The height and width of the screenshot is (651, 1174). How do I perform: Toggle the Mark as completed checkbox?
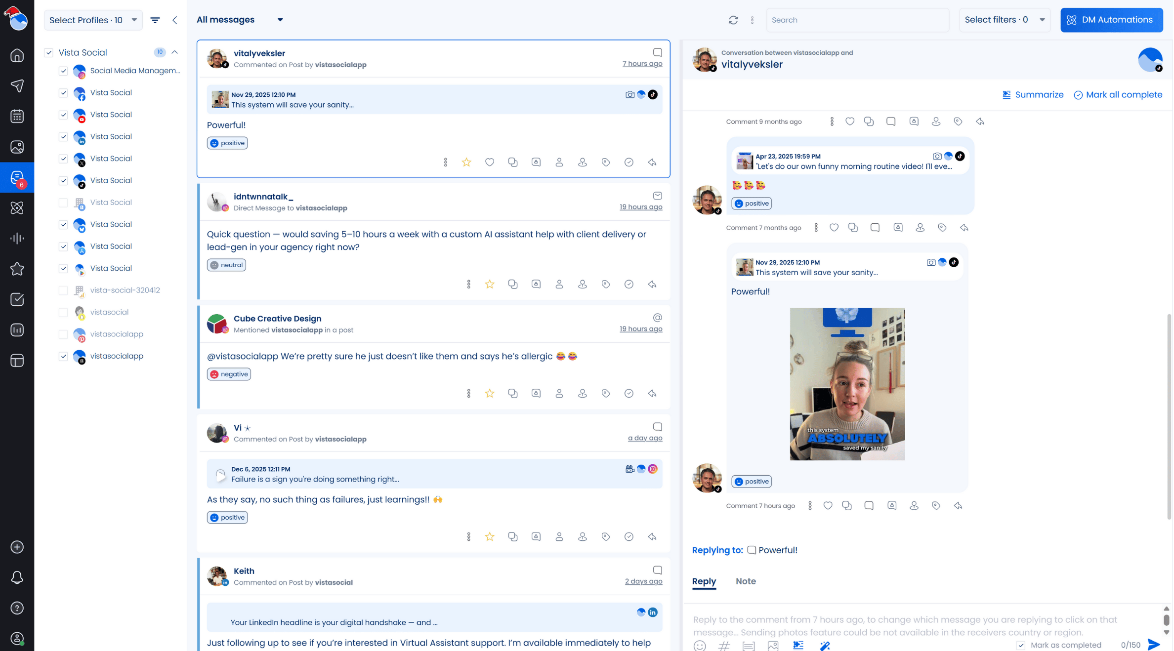tap(1021, 645)
